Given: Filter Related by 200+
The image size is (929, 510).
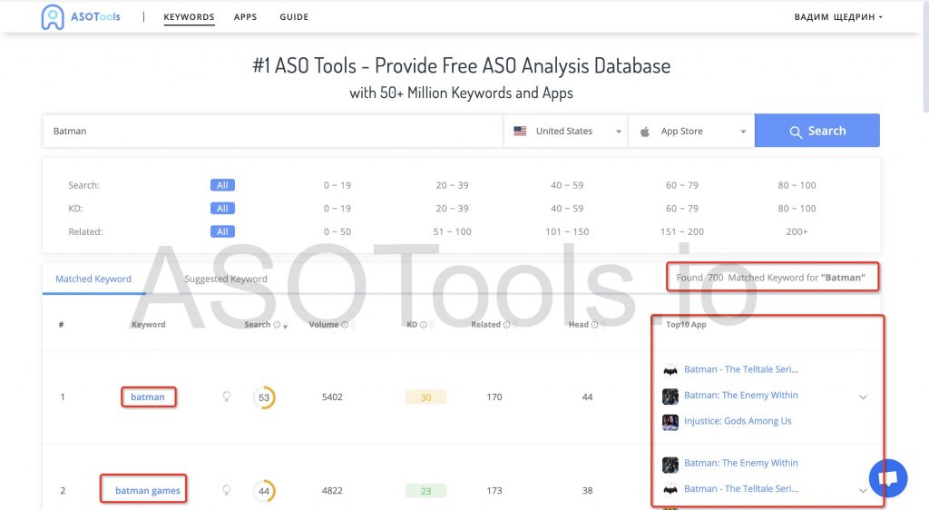Looking at the screenshot, I should (x=797, y=231).
